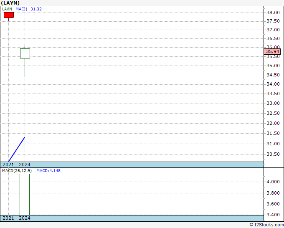
Task: Click the 33.50 price axis label
Action: [x=273, y=94]
